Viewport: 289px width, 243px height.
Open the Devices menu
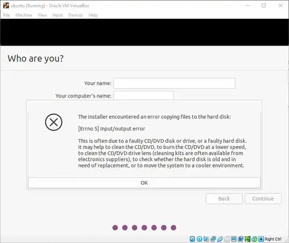(75, 15)
